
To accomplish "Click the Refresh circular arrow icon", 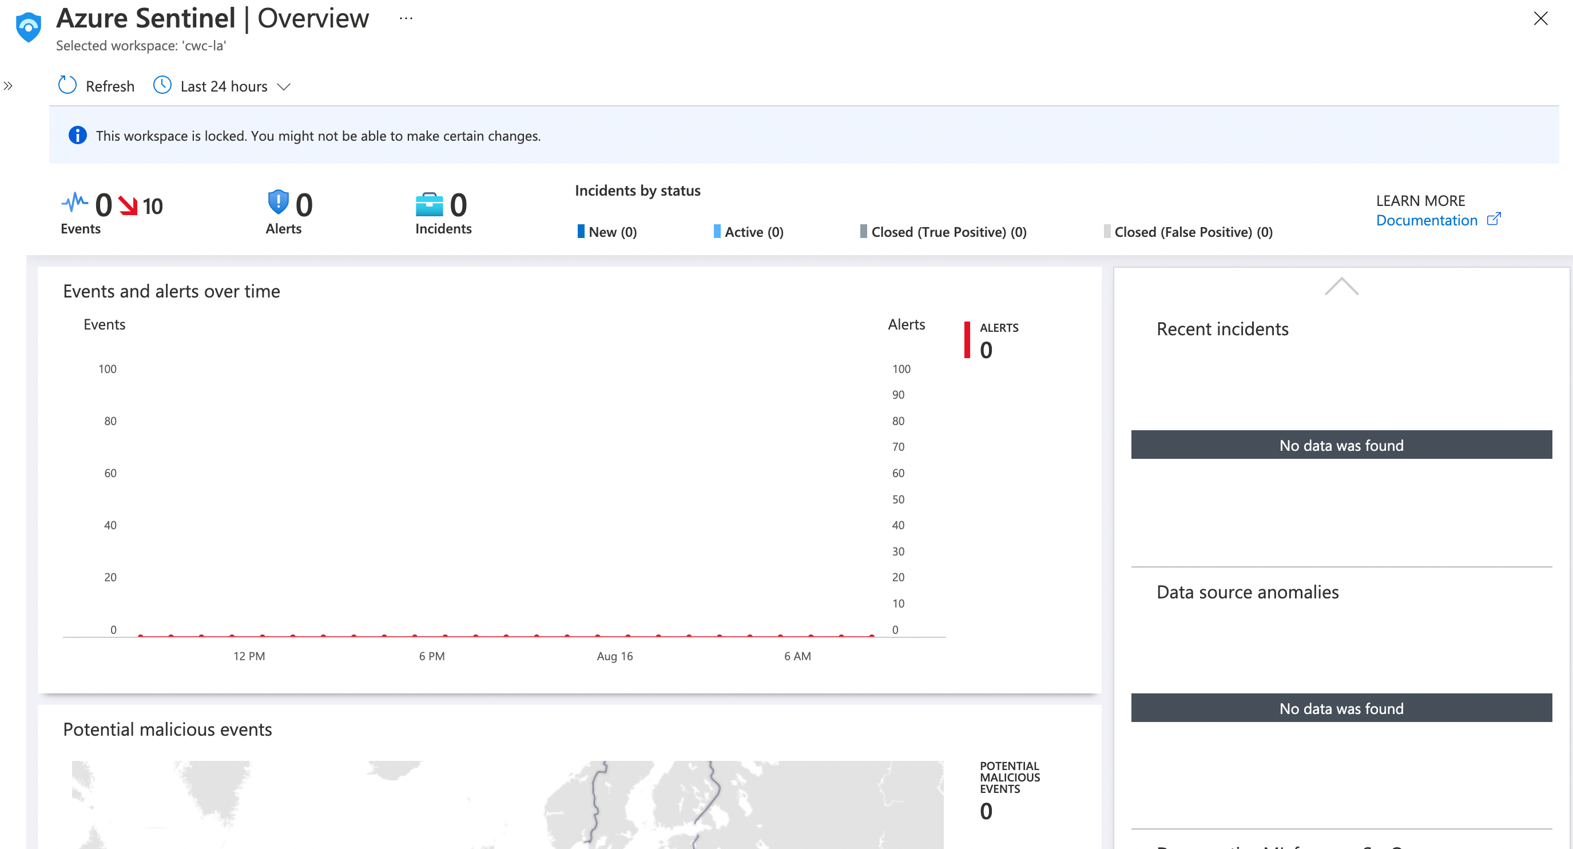I will pyautogui.click(x=67, y=85).
